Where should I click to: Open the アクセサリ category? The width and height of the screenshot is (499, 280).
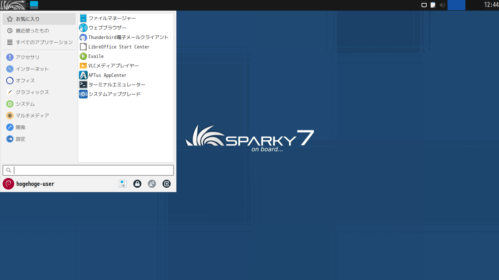point(39,57)
